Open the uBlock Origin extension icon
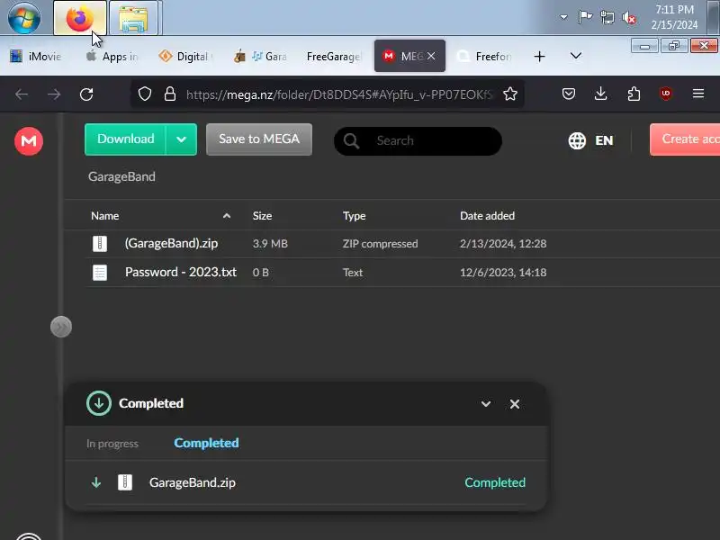This screenshot has height=540, width=720. [666, 94]
